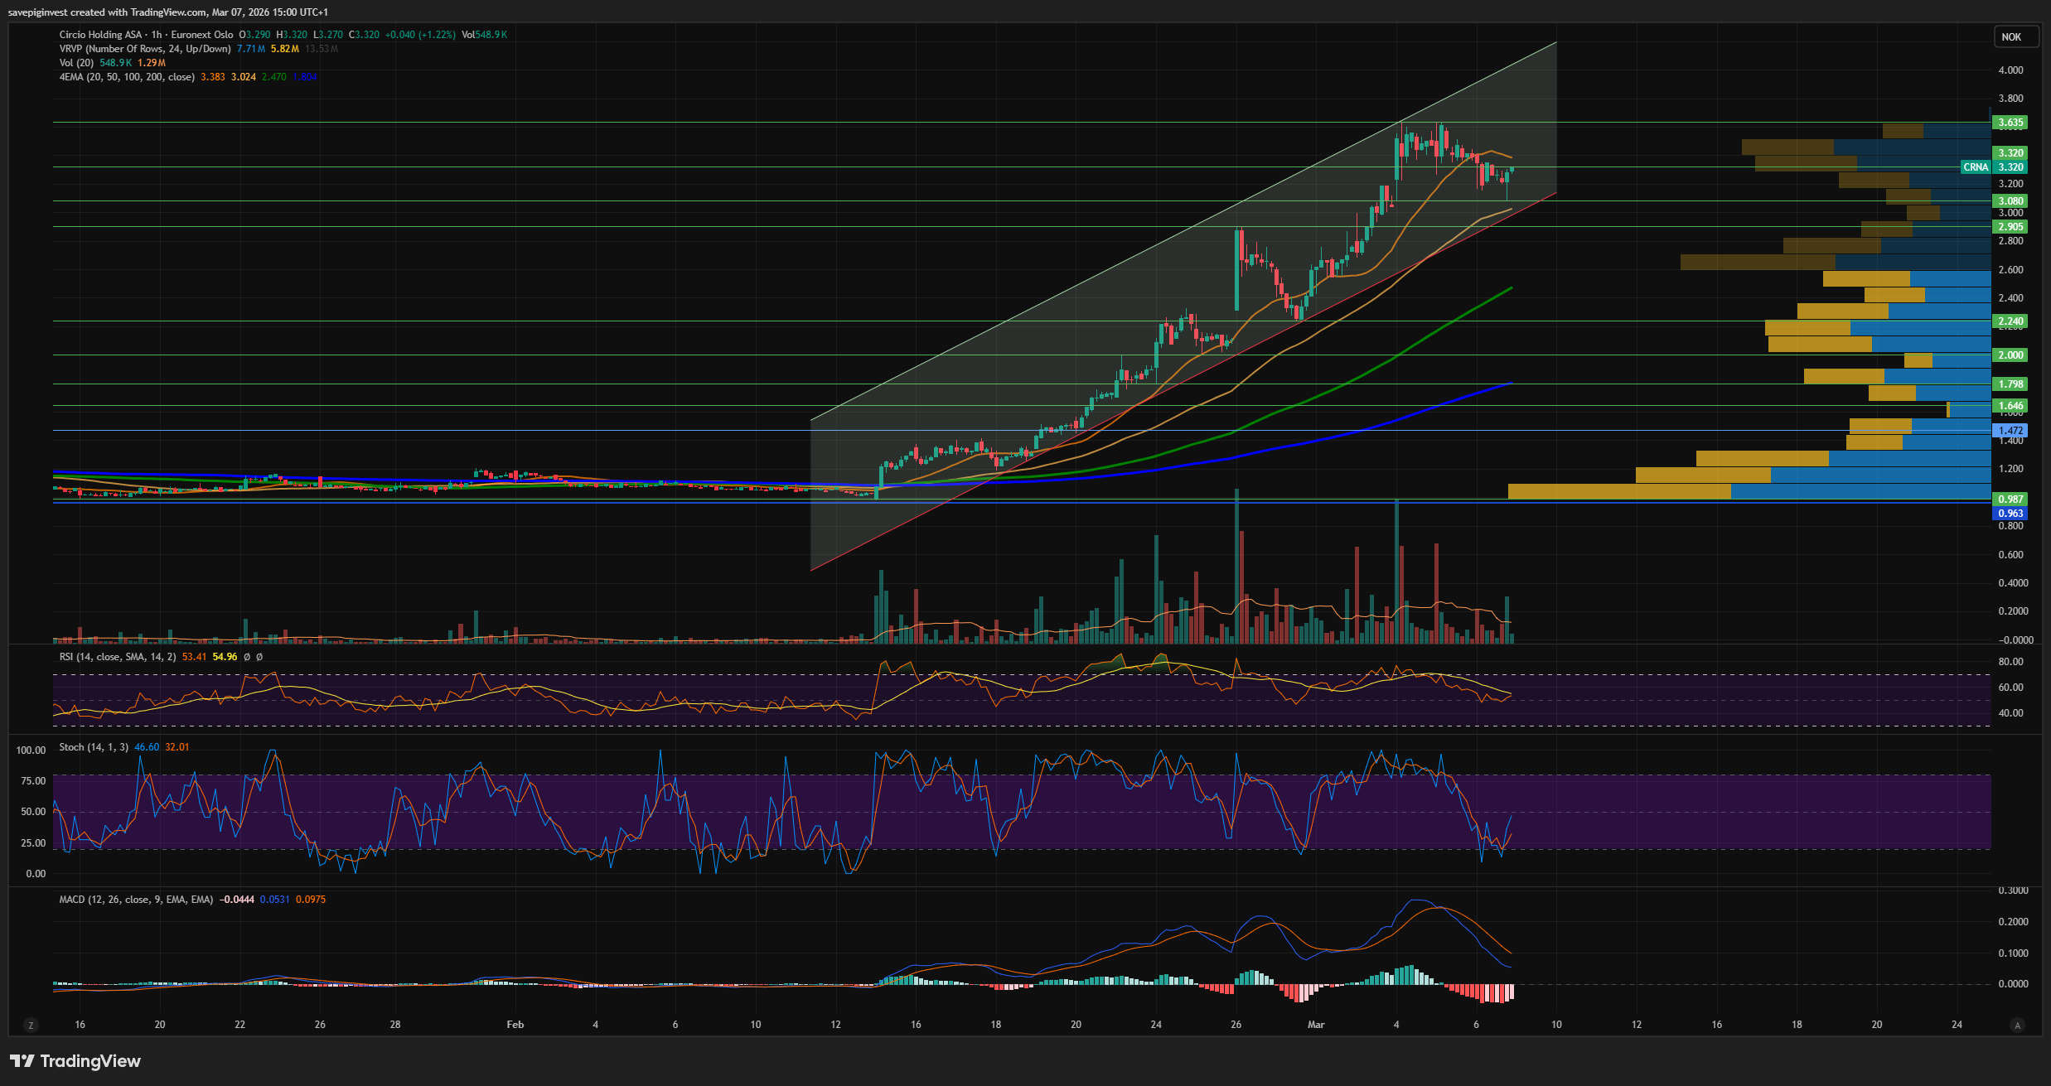Screen dimensions: 2051x1086
Task: Select the 4EMA indicator legend
Action: pyautogui.click(x=126, y=77)
